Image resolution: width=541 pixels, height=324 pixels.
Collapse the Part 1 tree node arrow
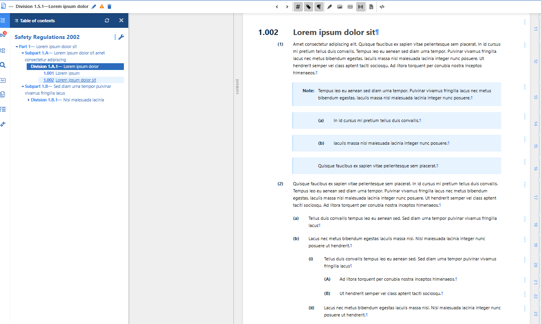pyautogui.click(x=16, y=47)
